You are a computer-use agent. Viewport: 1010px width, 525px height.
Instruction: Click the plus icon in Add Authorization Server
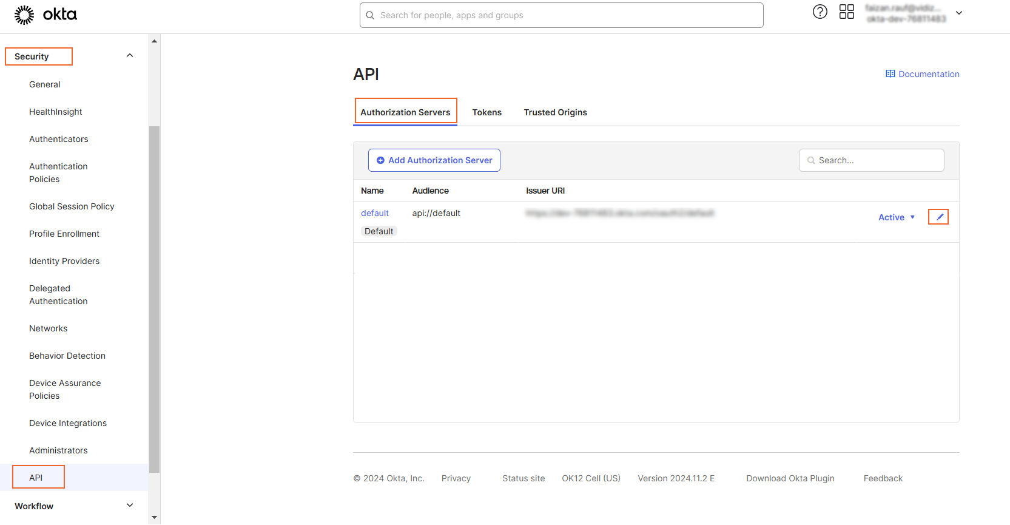click(380, 160)
